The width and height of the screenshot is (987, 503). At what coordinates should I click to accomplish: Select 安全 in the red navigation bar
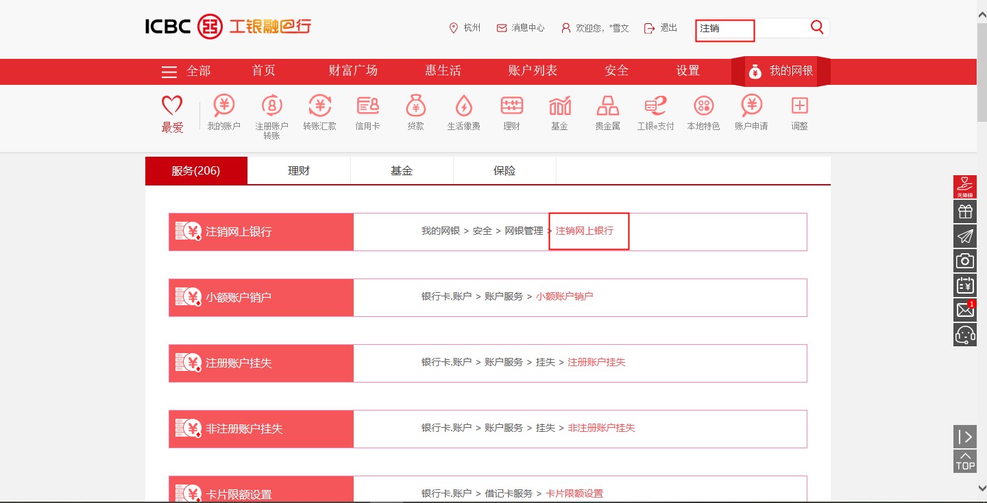click(x=616, y=71)
